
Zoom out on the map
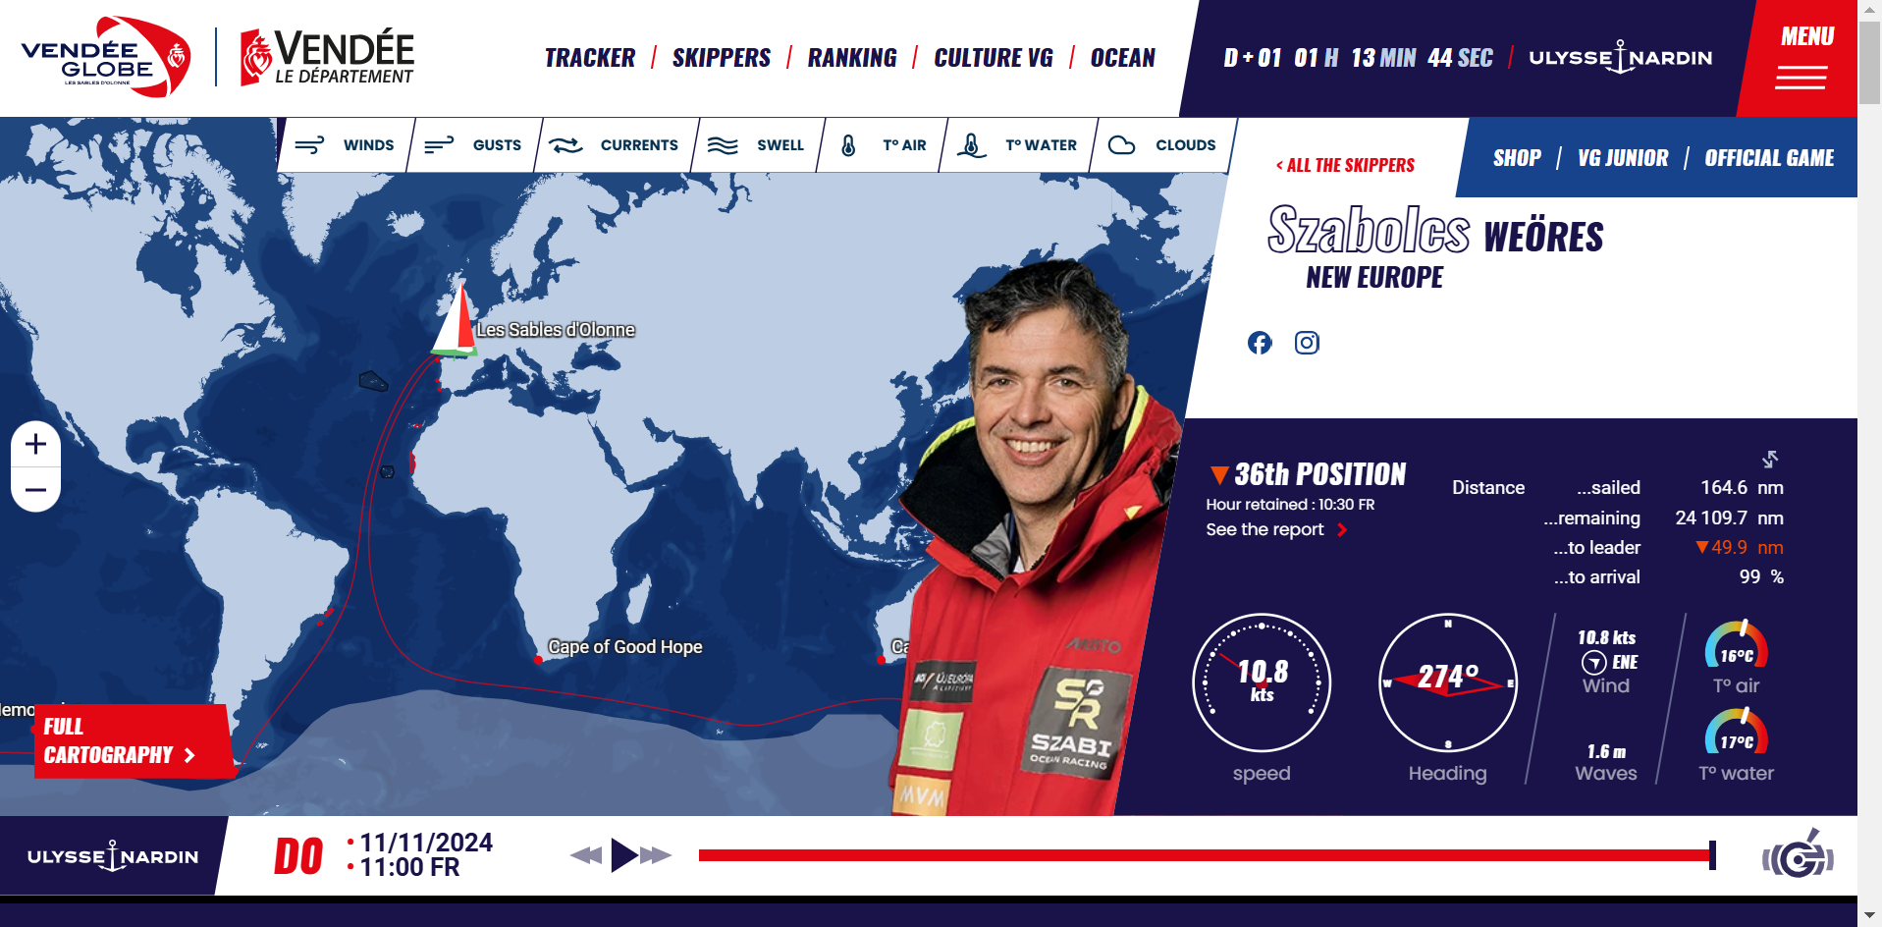(35, 490)
